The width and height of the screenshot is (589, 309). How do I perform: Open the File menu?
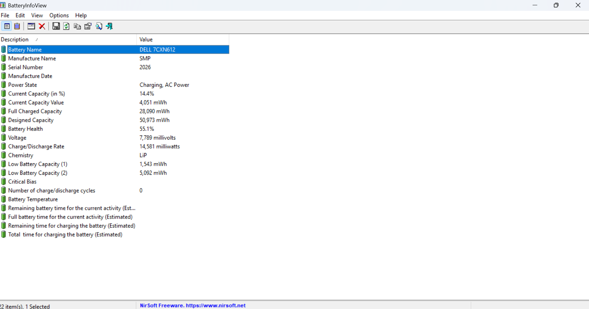(5, 15)
